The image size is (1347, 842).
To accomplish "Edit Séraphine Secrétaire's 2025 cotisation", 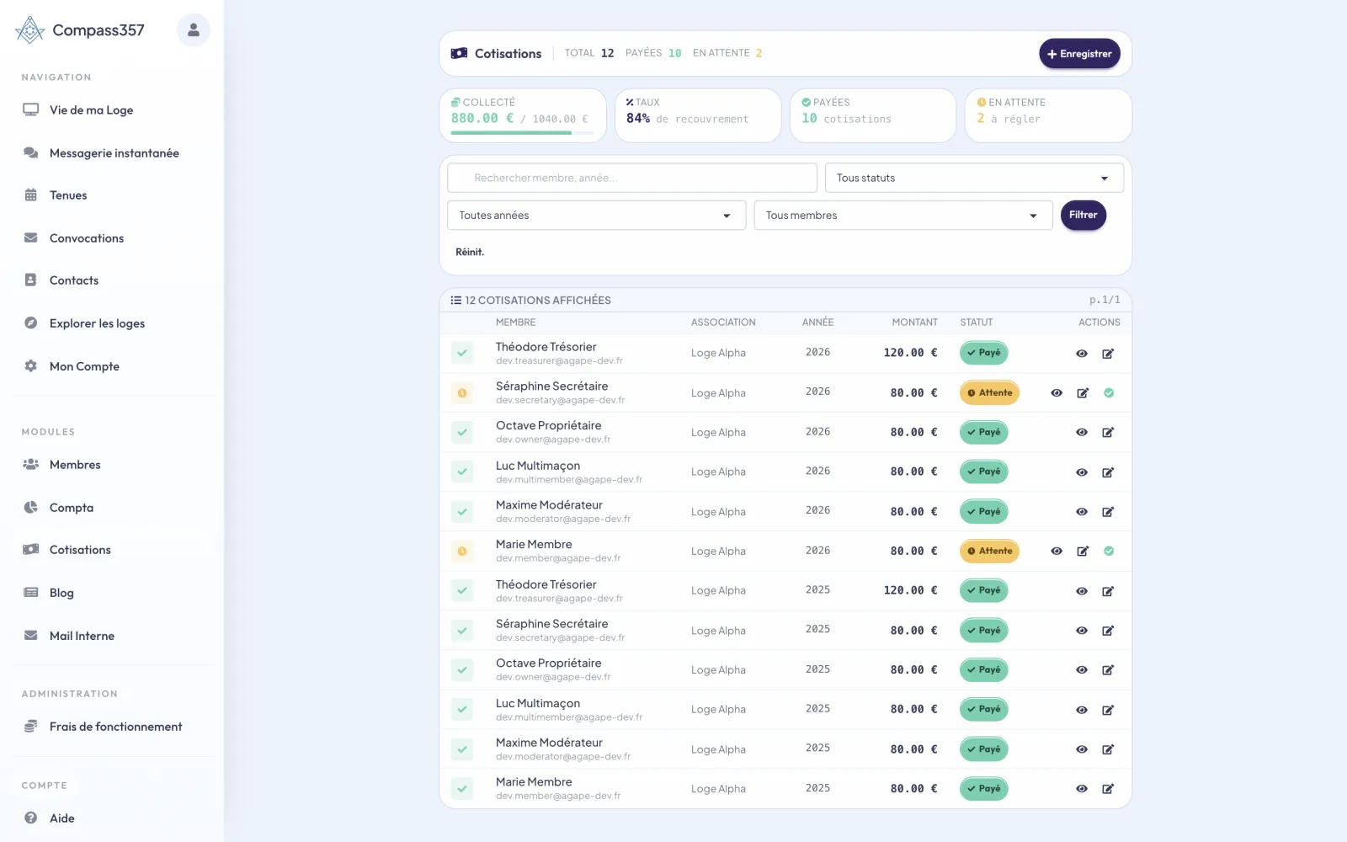I will [x=1108, y=631].
